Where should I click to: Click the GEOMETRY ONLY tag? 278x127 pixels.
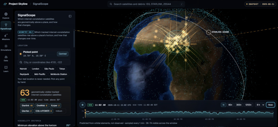pos(26,32)
